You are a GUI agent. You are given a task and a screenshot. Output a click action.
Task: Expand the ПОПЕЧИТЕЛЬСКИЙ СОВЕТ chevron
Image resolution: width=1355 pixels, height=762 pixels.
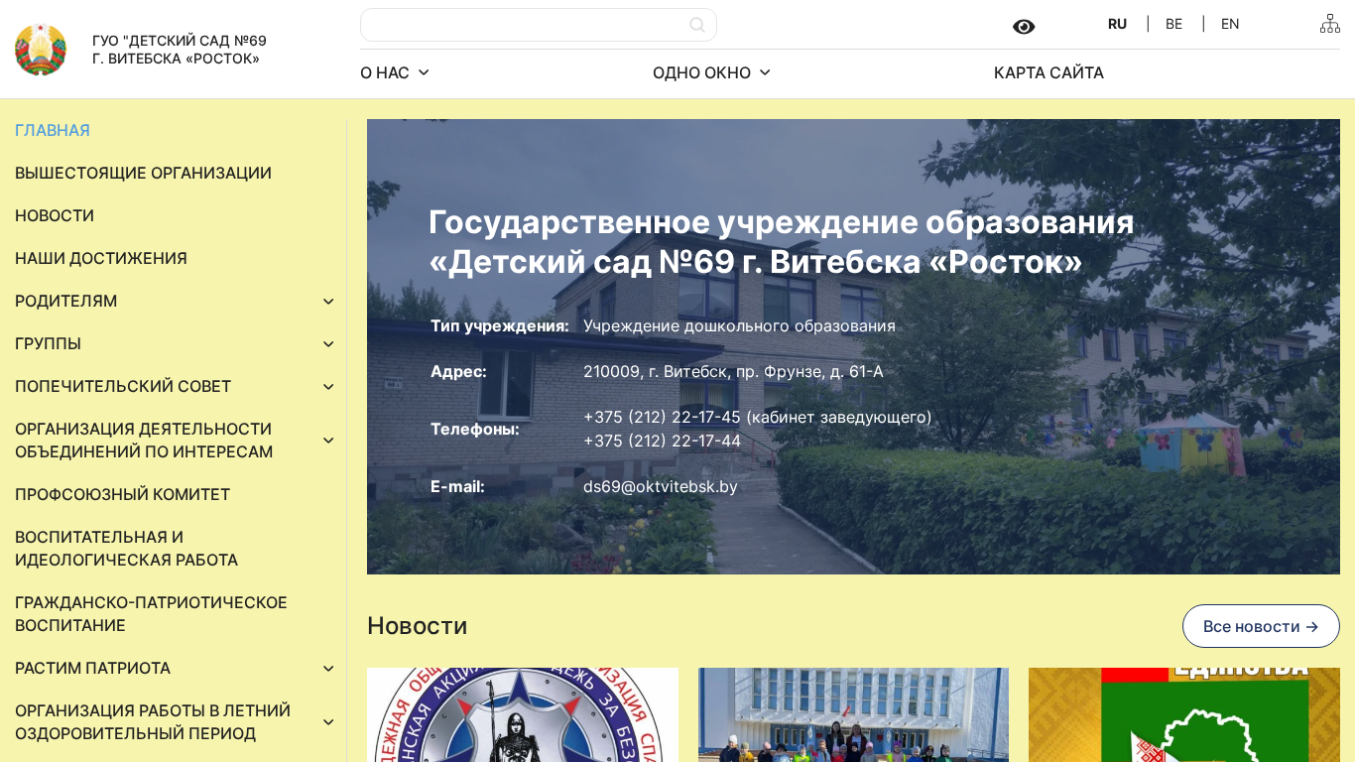pos(328,387)
